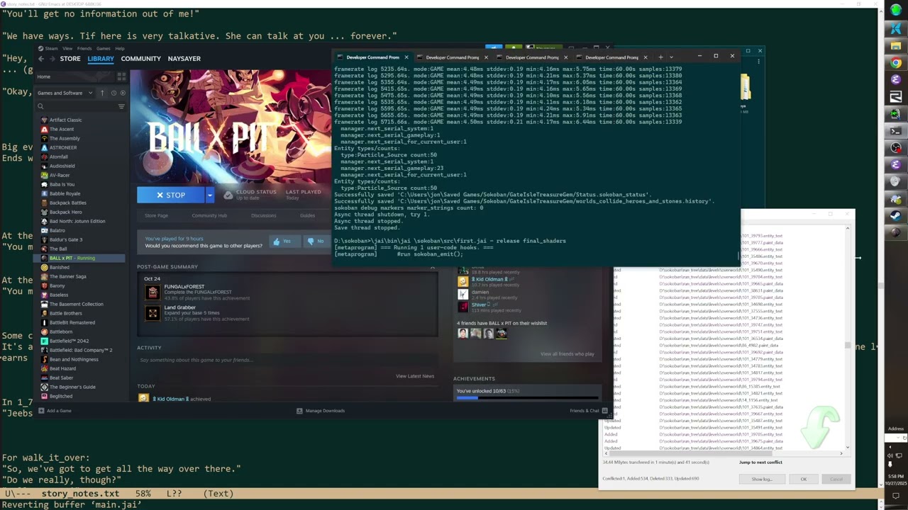
Task: Select The Ascent in the game list
Action: tap(62, 129)
